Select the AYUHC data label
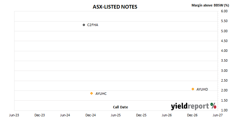This screenshot has width=230, height=120. pos(101,94)
